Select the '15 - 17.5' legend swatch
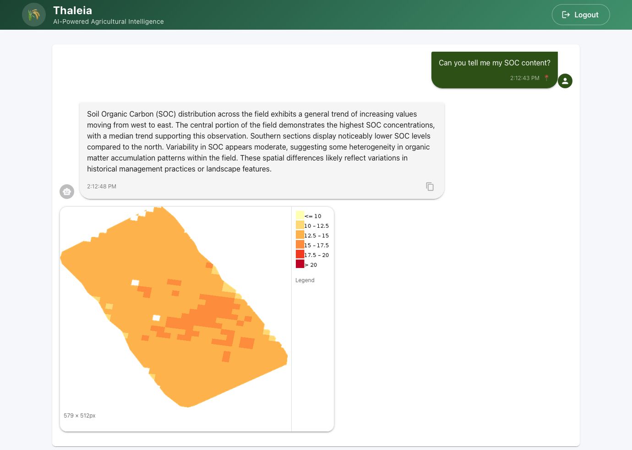 click(300, 245)
